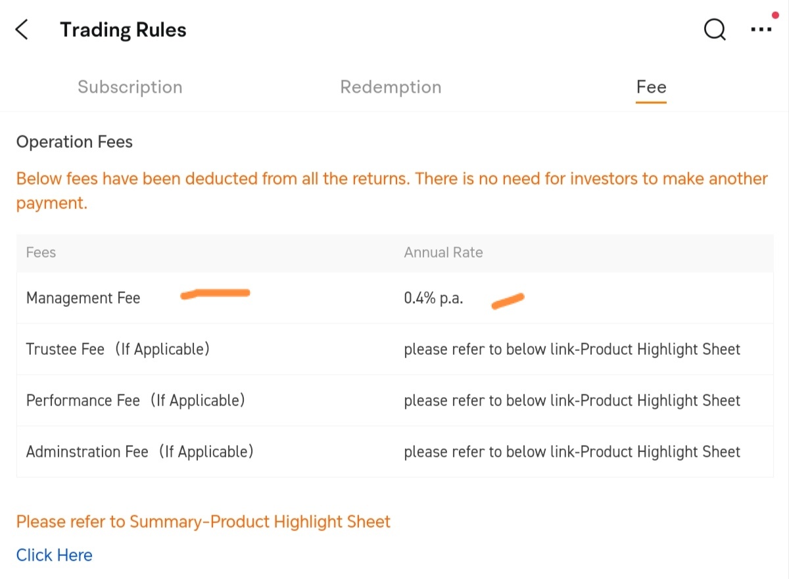This screenshot has height=579, width=789.
Task: Open the three-dot more menu
Action: pyautogui.click(x=761, y=30)
